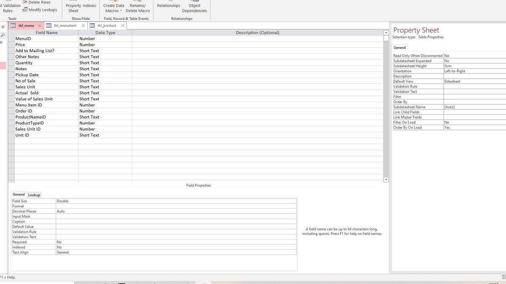506x284 pixels.
Task: Click the Required property value No
Action: tap(176, 242)
